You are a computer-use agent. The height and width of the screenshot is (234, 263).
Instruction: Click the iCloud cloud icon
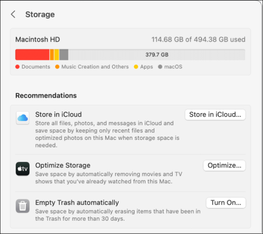click(x=23, y=118)
